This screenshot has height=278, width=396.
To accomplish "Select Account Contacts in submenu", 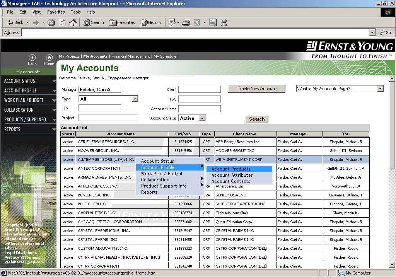I will click(239, 181).
